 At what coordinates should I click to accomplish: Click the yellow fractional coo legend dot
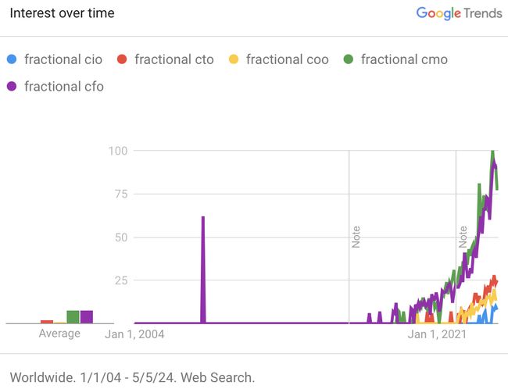(233, 59)
